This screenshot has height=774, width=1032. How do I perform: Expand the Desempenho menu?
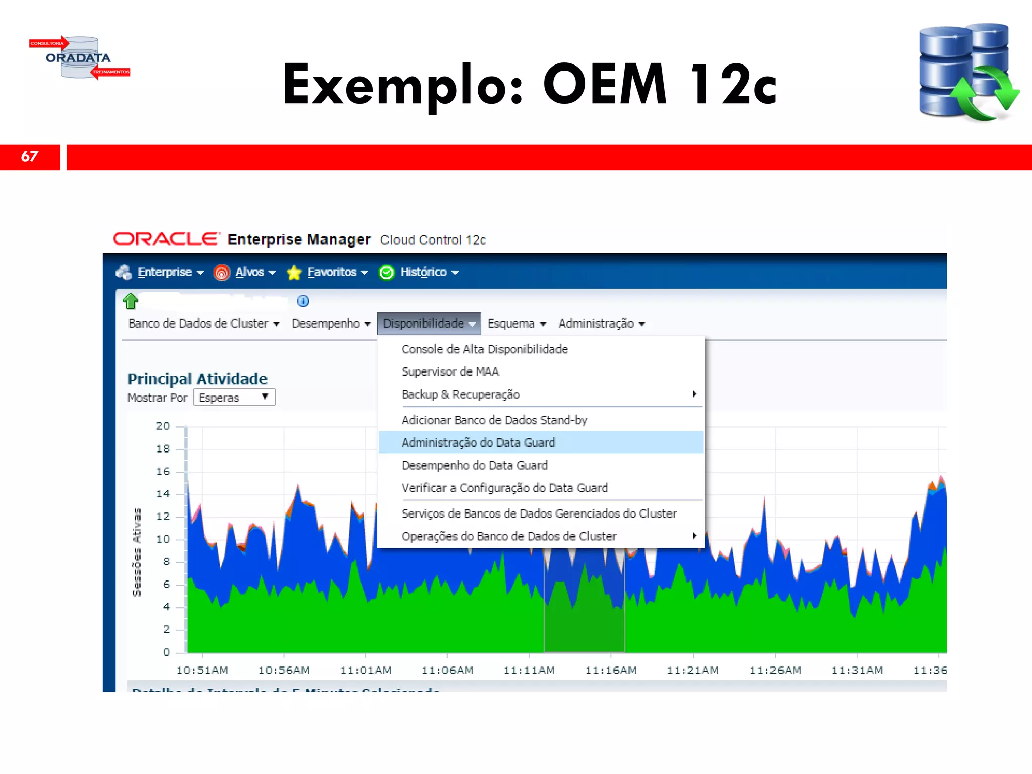point(331,324)
